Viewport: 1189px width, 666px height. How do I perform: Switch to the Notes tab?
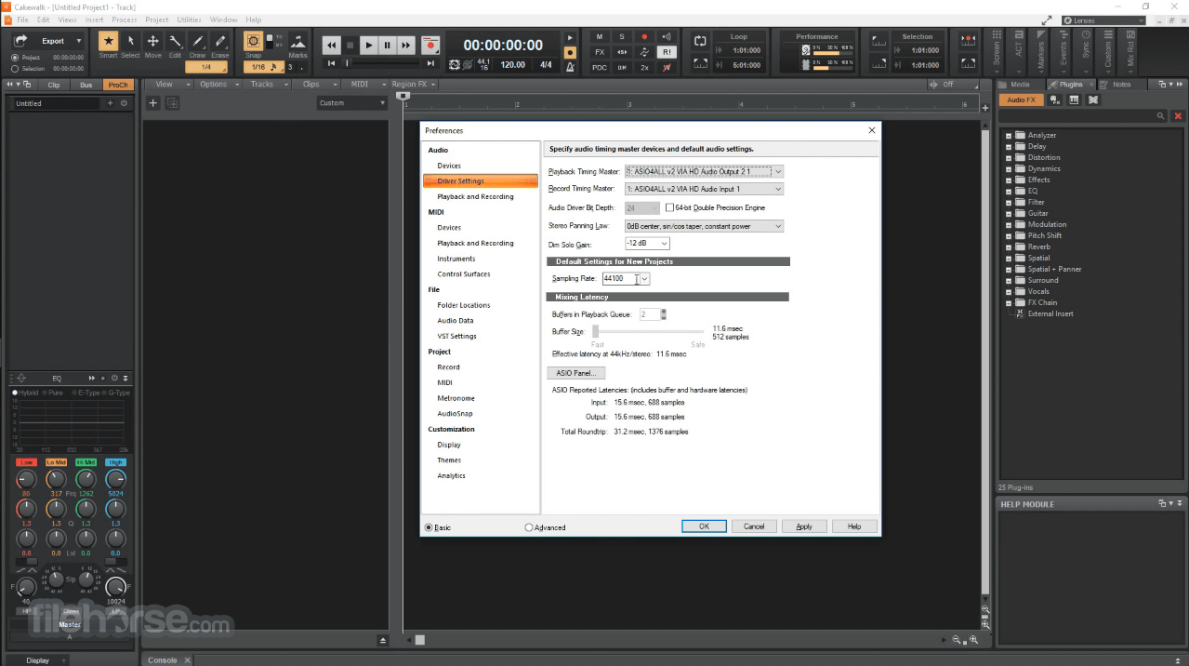pyautogui.click(x=1120, y=85)
